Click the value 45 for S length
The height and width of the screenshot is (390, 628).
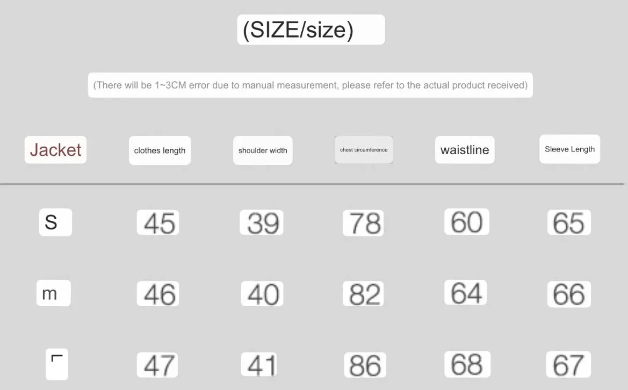pos(158,222)
